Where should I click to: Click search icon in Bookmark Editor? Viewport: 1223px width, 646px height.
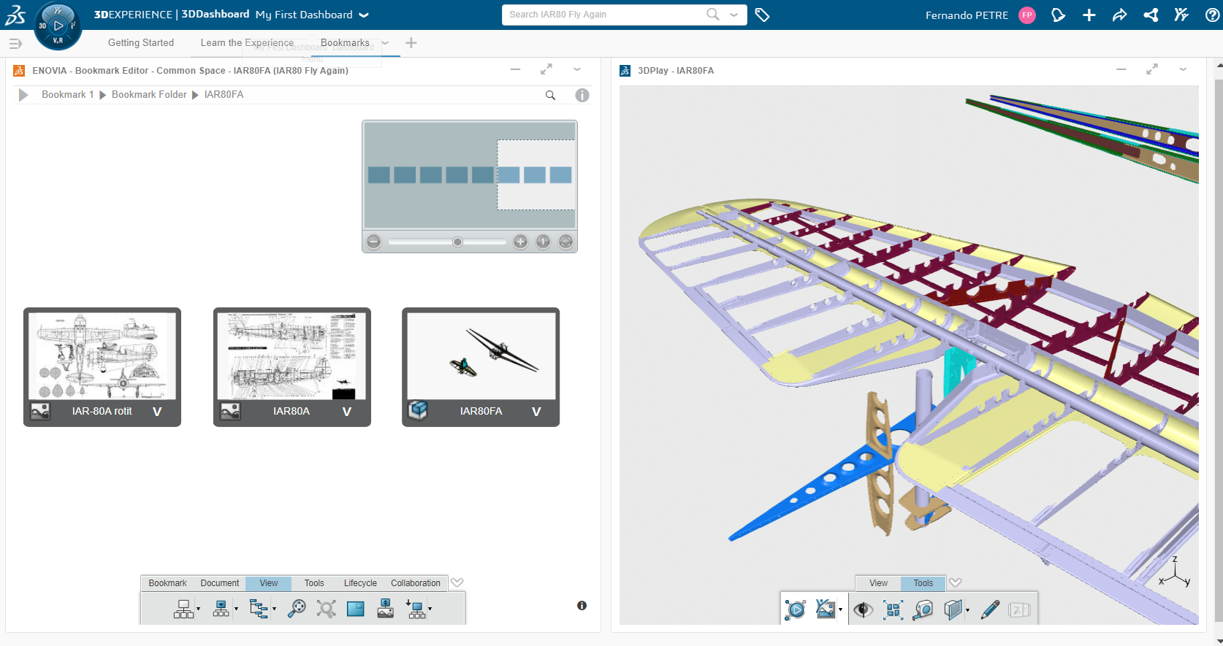click(x=550, y=95)
